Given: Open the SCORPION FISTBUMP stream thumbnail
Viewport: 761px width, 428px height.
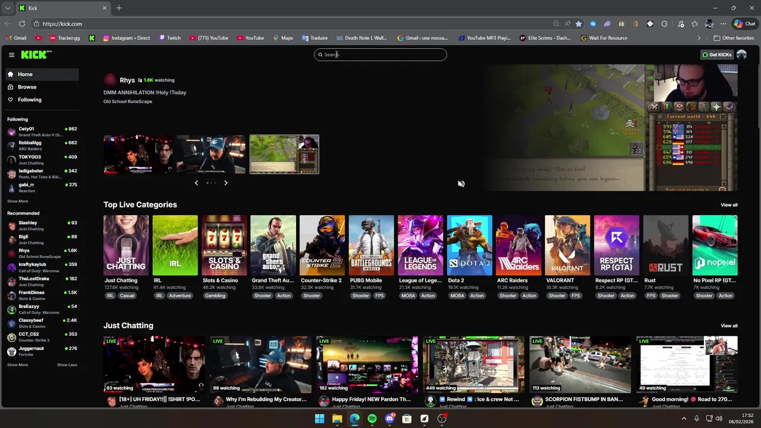Looking at the screenshot, I should pos(580,364).
